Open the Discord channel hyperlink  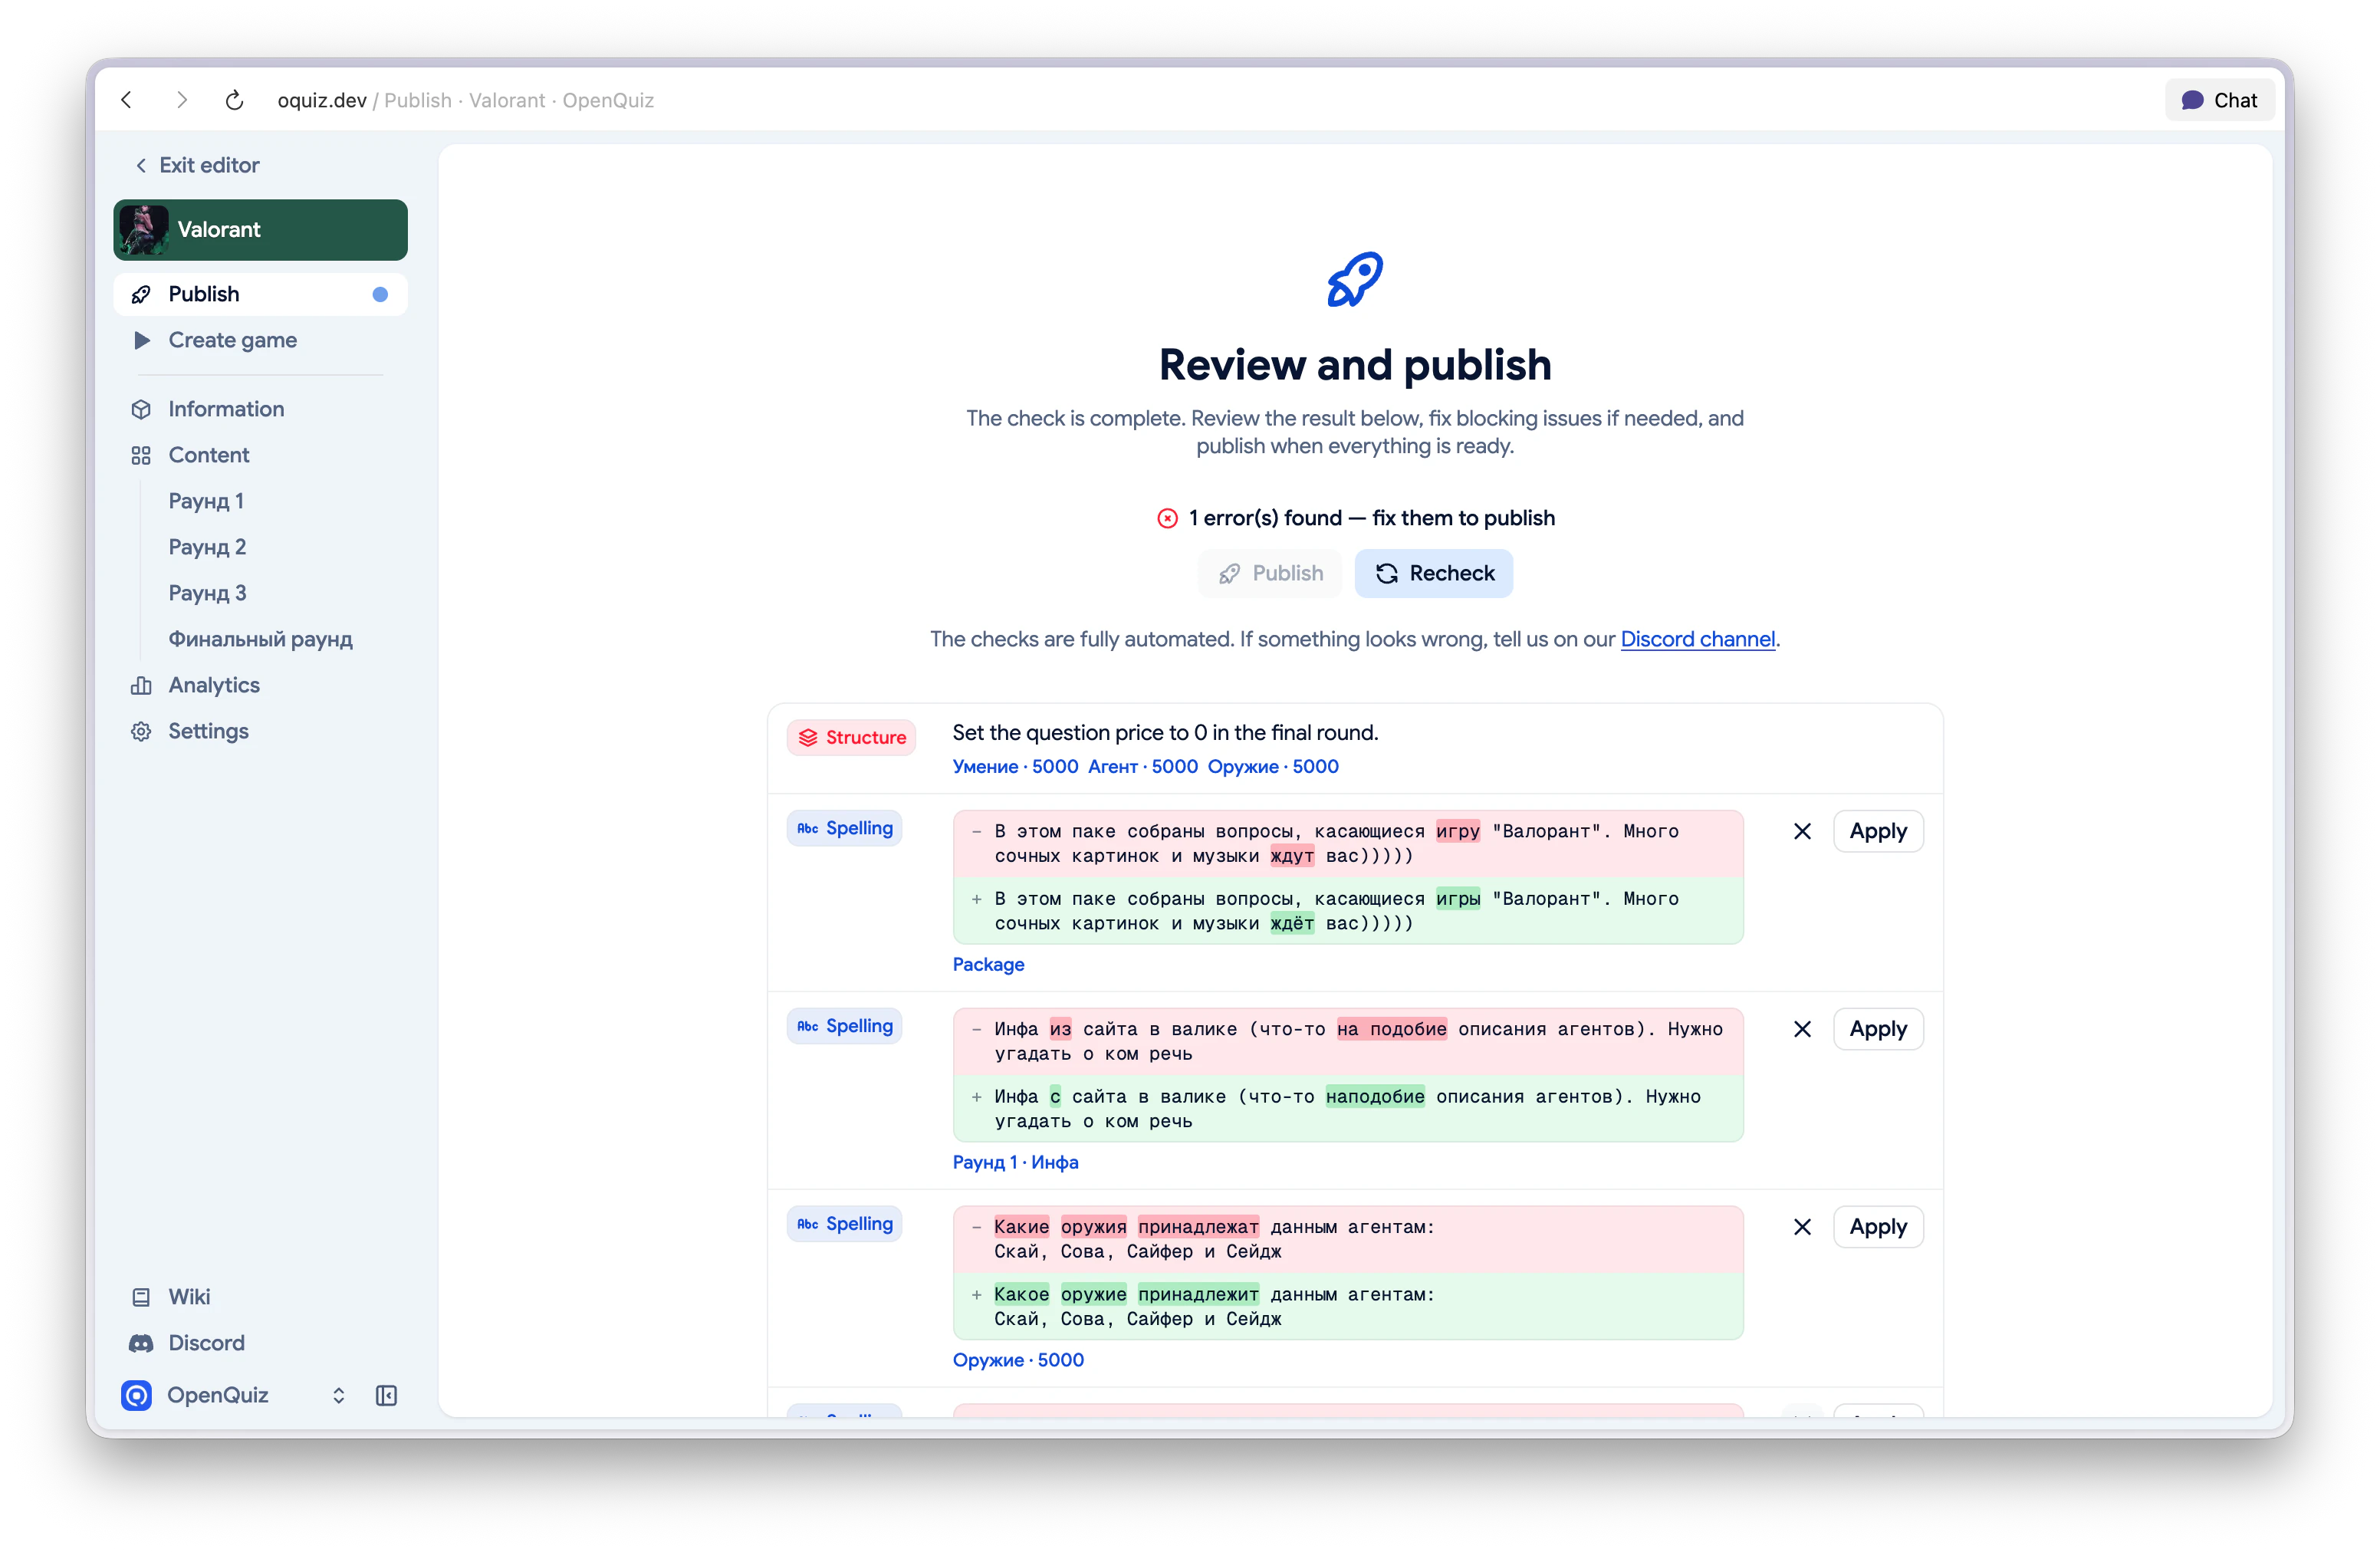pyautogui.click(x=1698, y=639)
